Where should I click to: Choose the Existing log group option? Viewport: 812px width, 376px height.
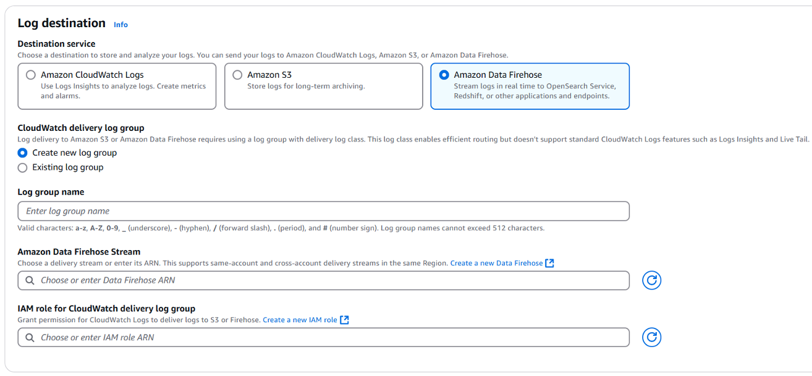(x=23, y=167)
